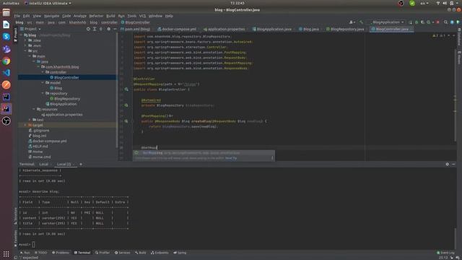This screenshot has height=260, width=462.
Task: Open Files app from the dock
Action: 6,12
